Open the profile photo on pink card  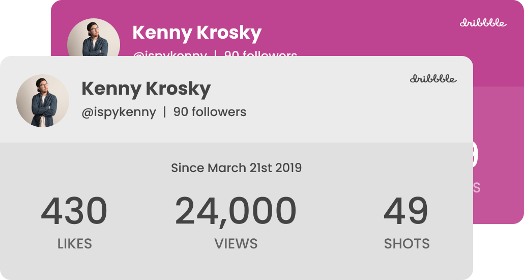[94, 37]
